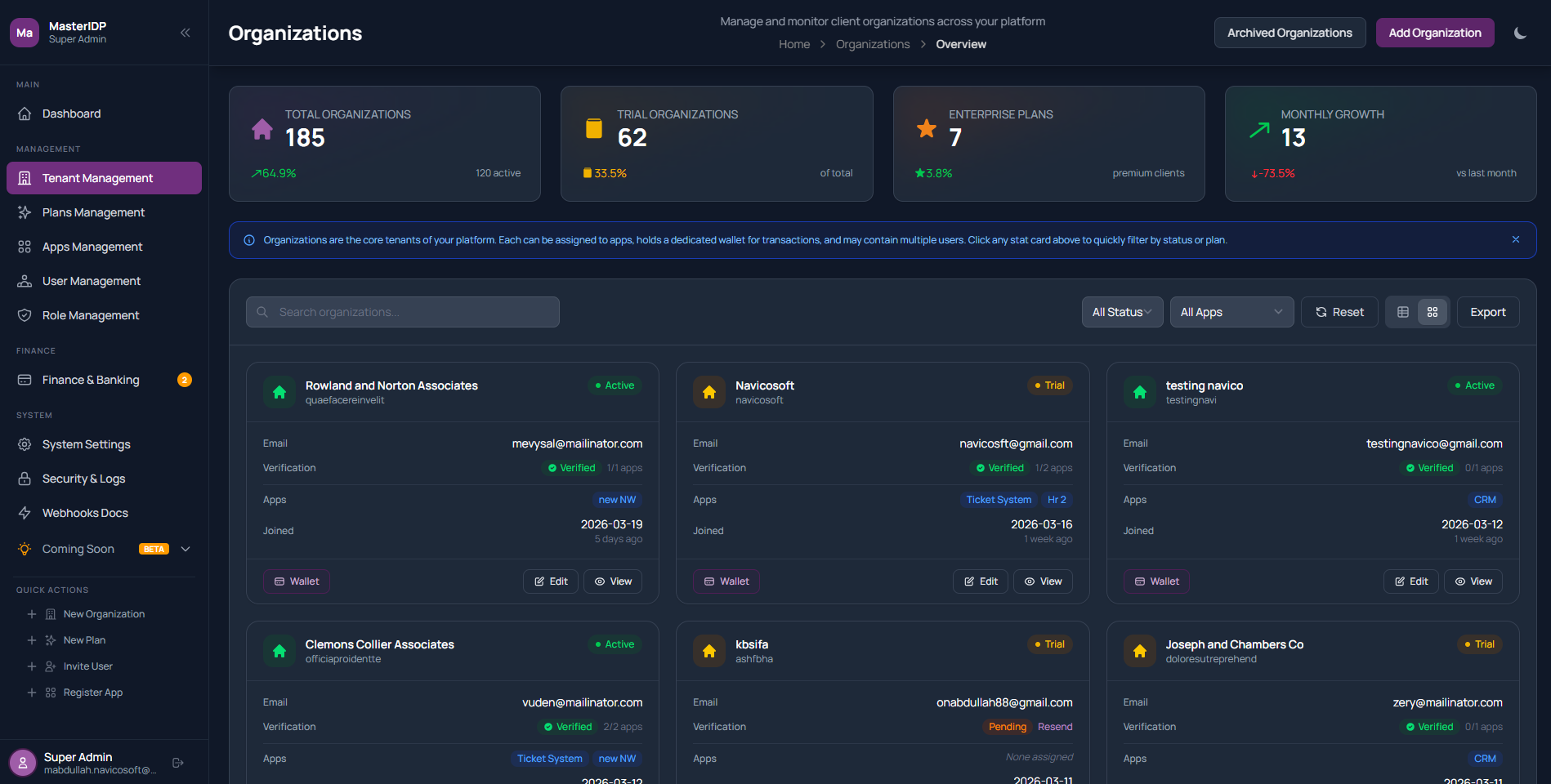
Task: Collapse the sidebar with double-chevron icon
Action: [x=185, y=33]
